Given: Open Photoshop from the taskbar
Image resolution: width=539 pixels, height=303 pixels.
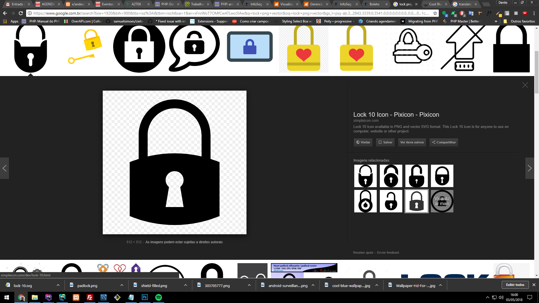Looking at the screenshot, I should point(145,297).
